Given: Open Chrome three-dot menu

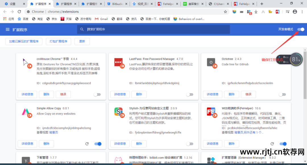Looking at the screenshot, I should (x=302, y=12).
